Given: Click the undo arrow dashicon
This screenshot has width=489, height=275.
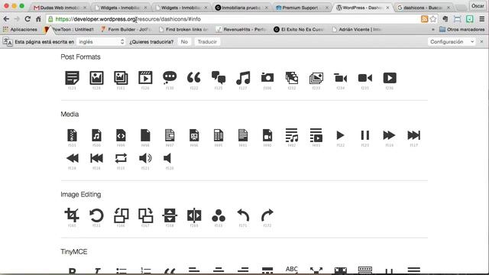Looking at the screenshot, I should (243, 215).
